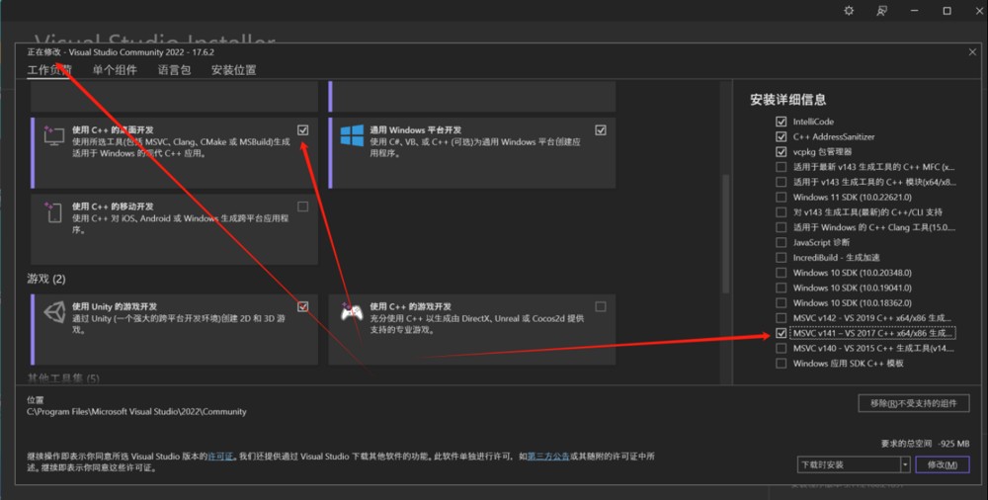
Task: Select the 使用 C++ 的桌面开发 workload title
Action: click(113, 129)
